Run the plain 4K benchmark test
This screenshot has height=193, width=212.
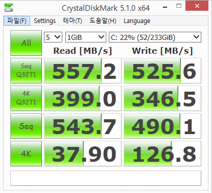coord(26,154)
